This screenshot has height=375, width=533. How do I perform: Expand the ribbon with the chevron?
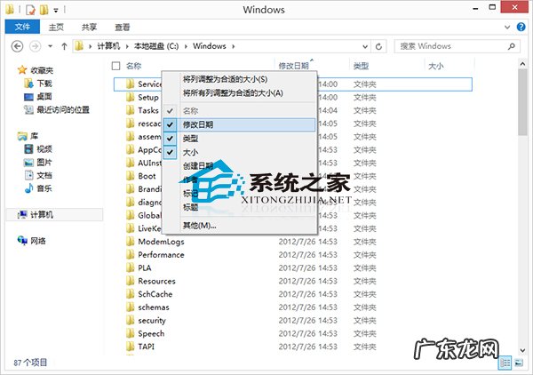507,27
